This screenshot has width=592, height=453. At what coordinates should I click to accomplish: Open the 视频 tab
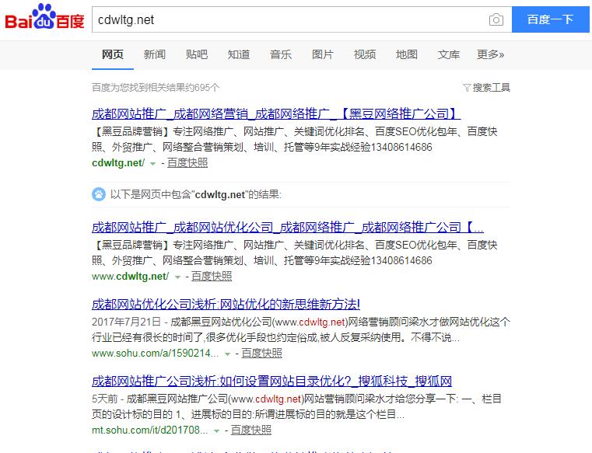365,54
